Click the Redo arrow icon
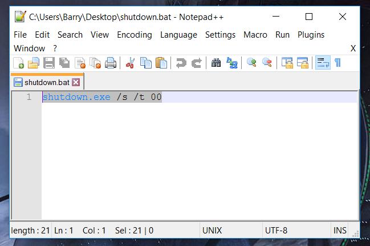 coord(196,63)
